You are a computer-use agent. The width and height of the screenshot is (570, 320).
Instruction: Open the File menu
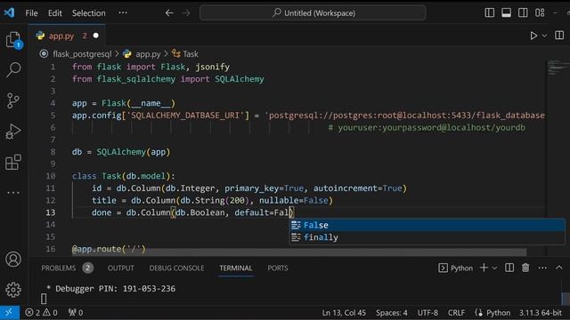(x=32, y=13)
